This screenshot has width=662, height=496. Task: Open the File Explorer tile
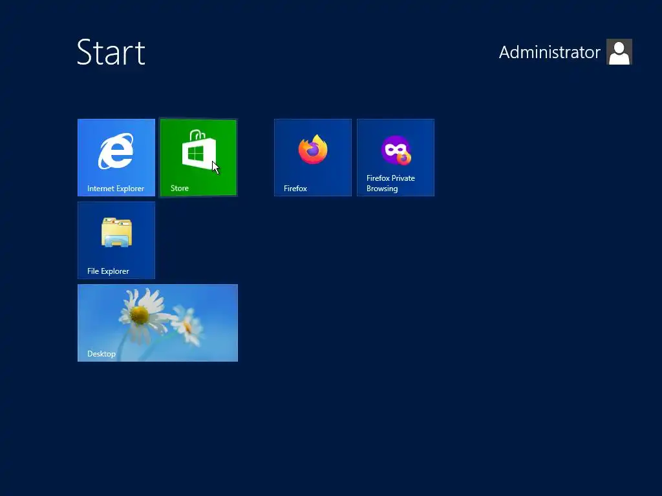point(116,240)
